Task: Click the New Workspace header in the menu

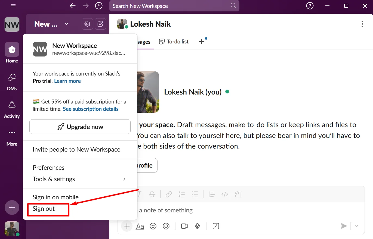Action: pos(80,49)
